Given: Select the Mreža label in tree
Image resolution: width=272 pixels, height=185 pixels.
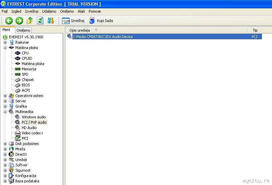Looking at the screenshot, I should pos(20,149).
